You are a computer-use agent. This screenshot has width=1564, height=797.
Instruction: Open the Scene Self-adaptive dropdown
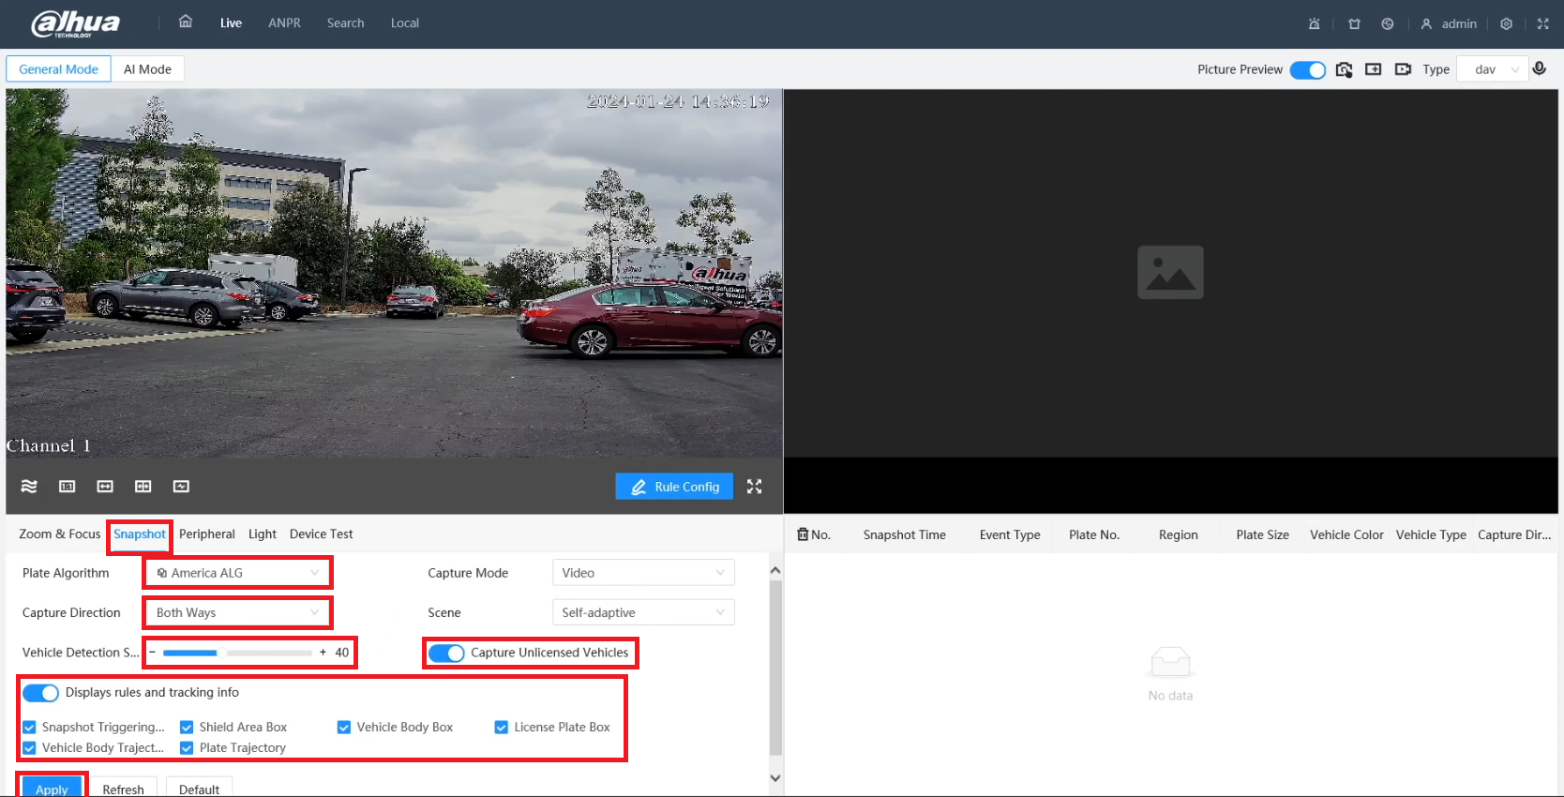pos(642,612)
